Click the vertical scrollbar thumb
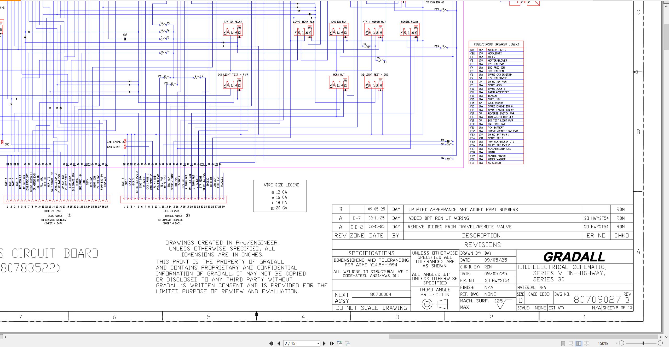Screen dimensions: 669x347 coord(666,37)
